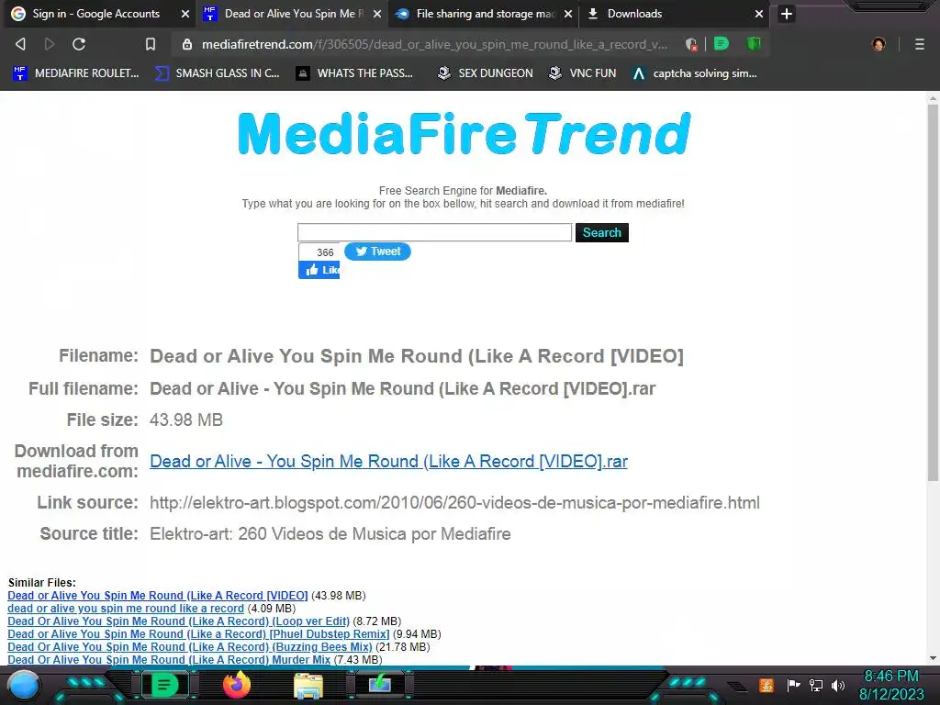Click the MediaFireTrend logo
This screenshot has height=705, width=940.
click(464, 133)
